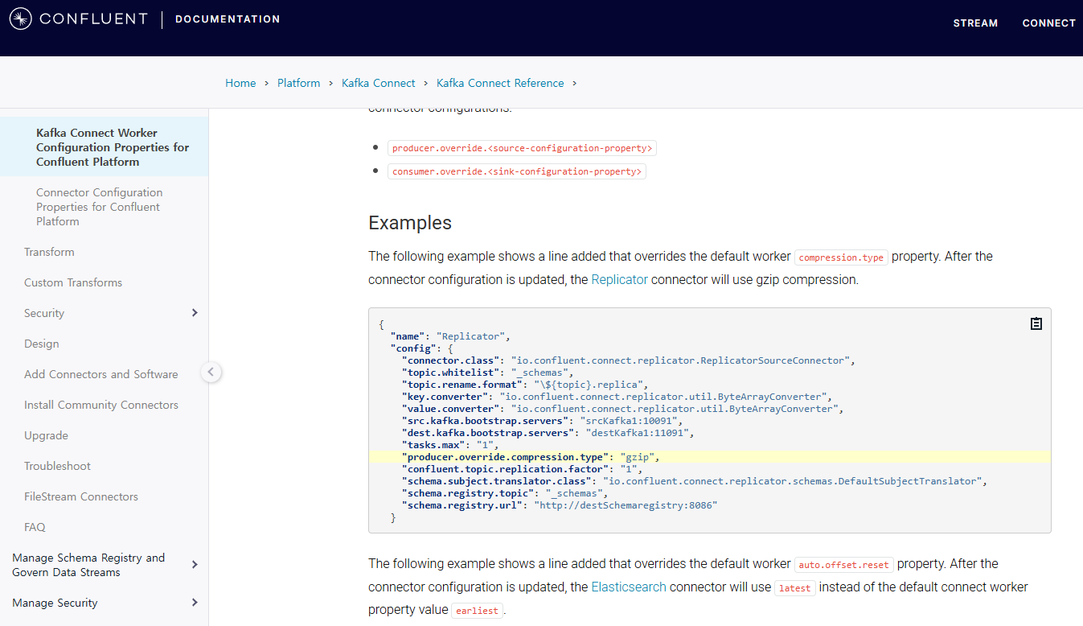Open the Troubleshoot sidebar item
This screenshot has height=626, width=1083.
click(x=57, y=466)
